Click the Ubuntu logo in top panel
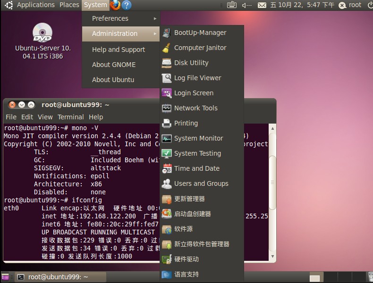 9,5
